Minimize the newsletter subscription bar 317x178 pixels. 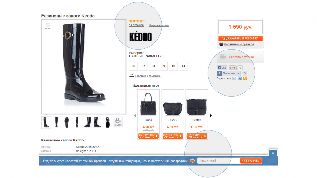pos(273,153)
